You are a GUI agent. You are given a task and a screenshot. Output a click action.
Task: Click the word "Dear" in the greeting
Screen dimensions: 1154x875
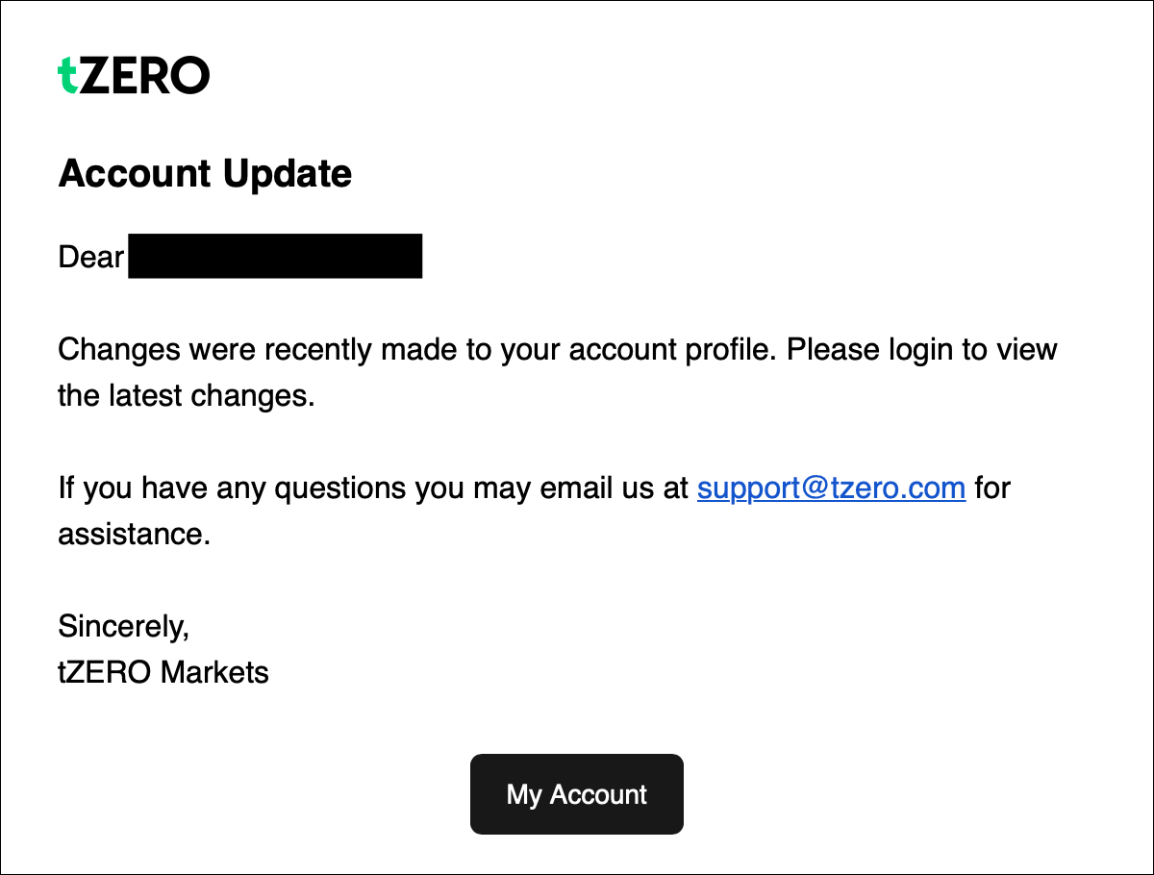(x=91, y=257)
